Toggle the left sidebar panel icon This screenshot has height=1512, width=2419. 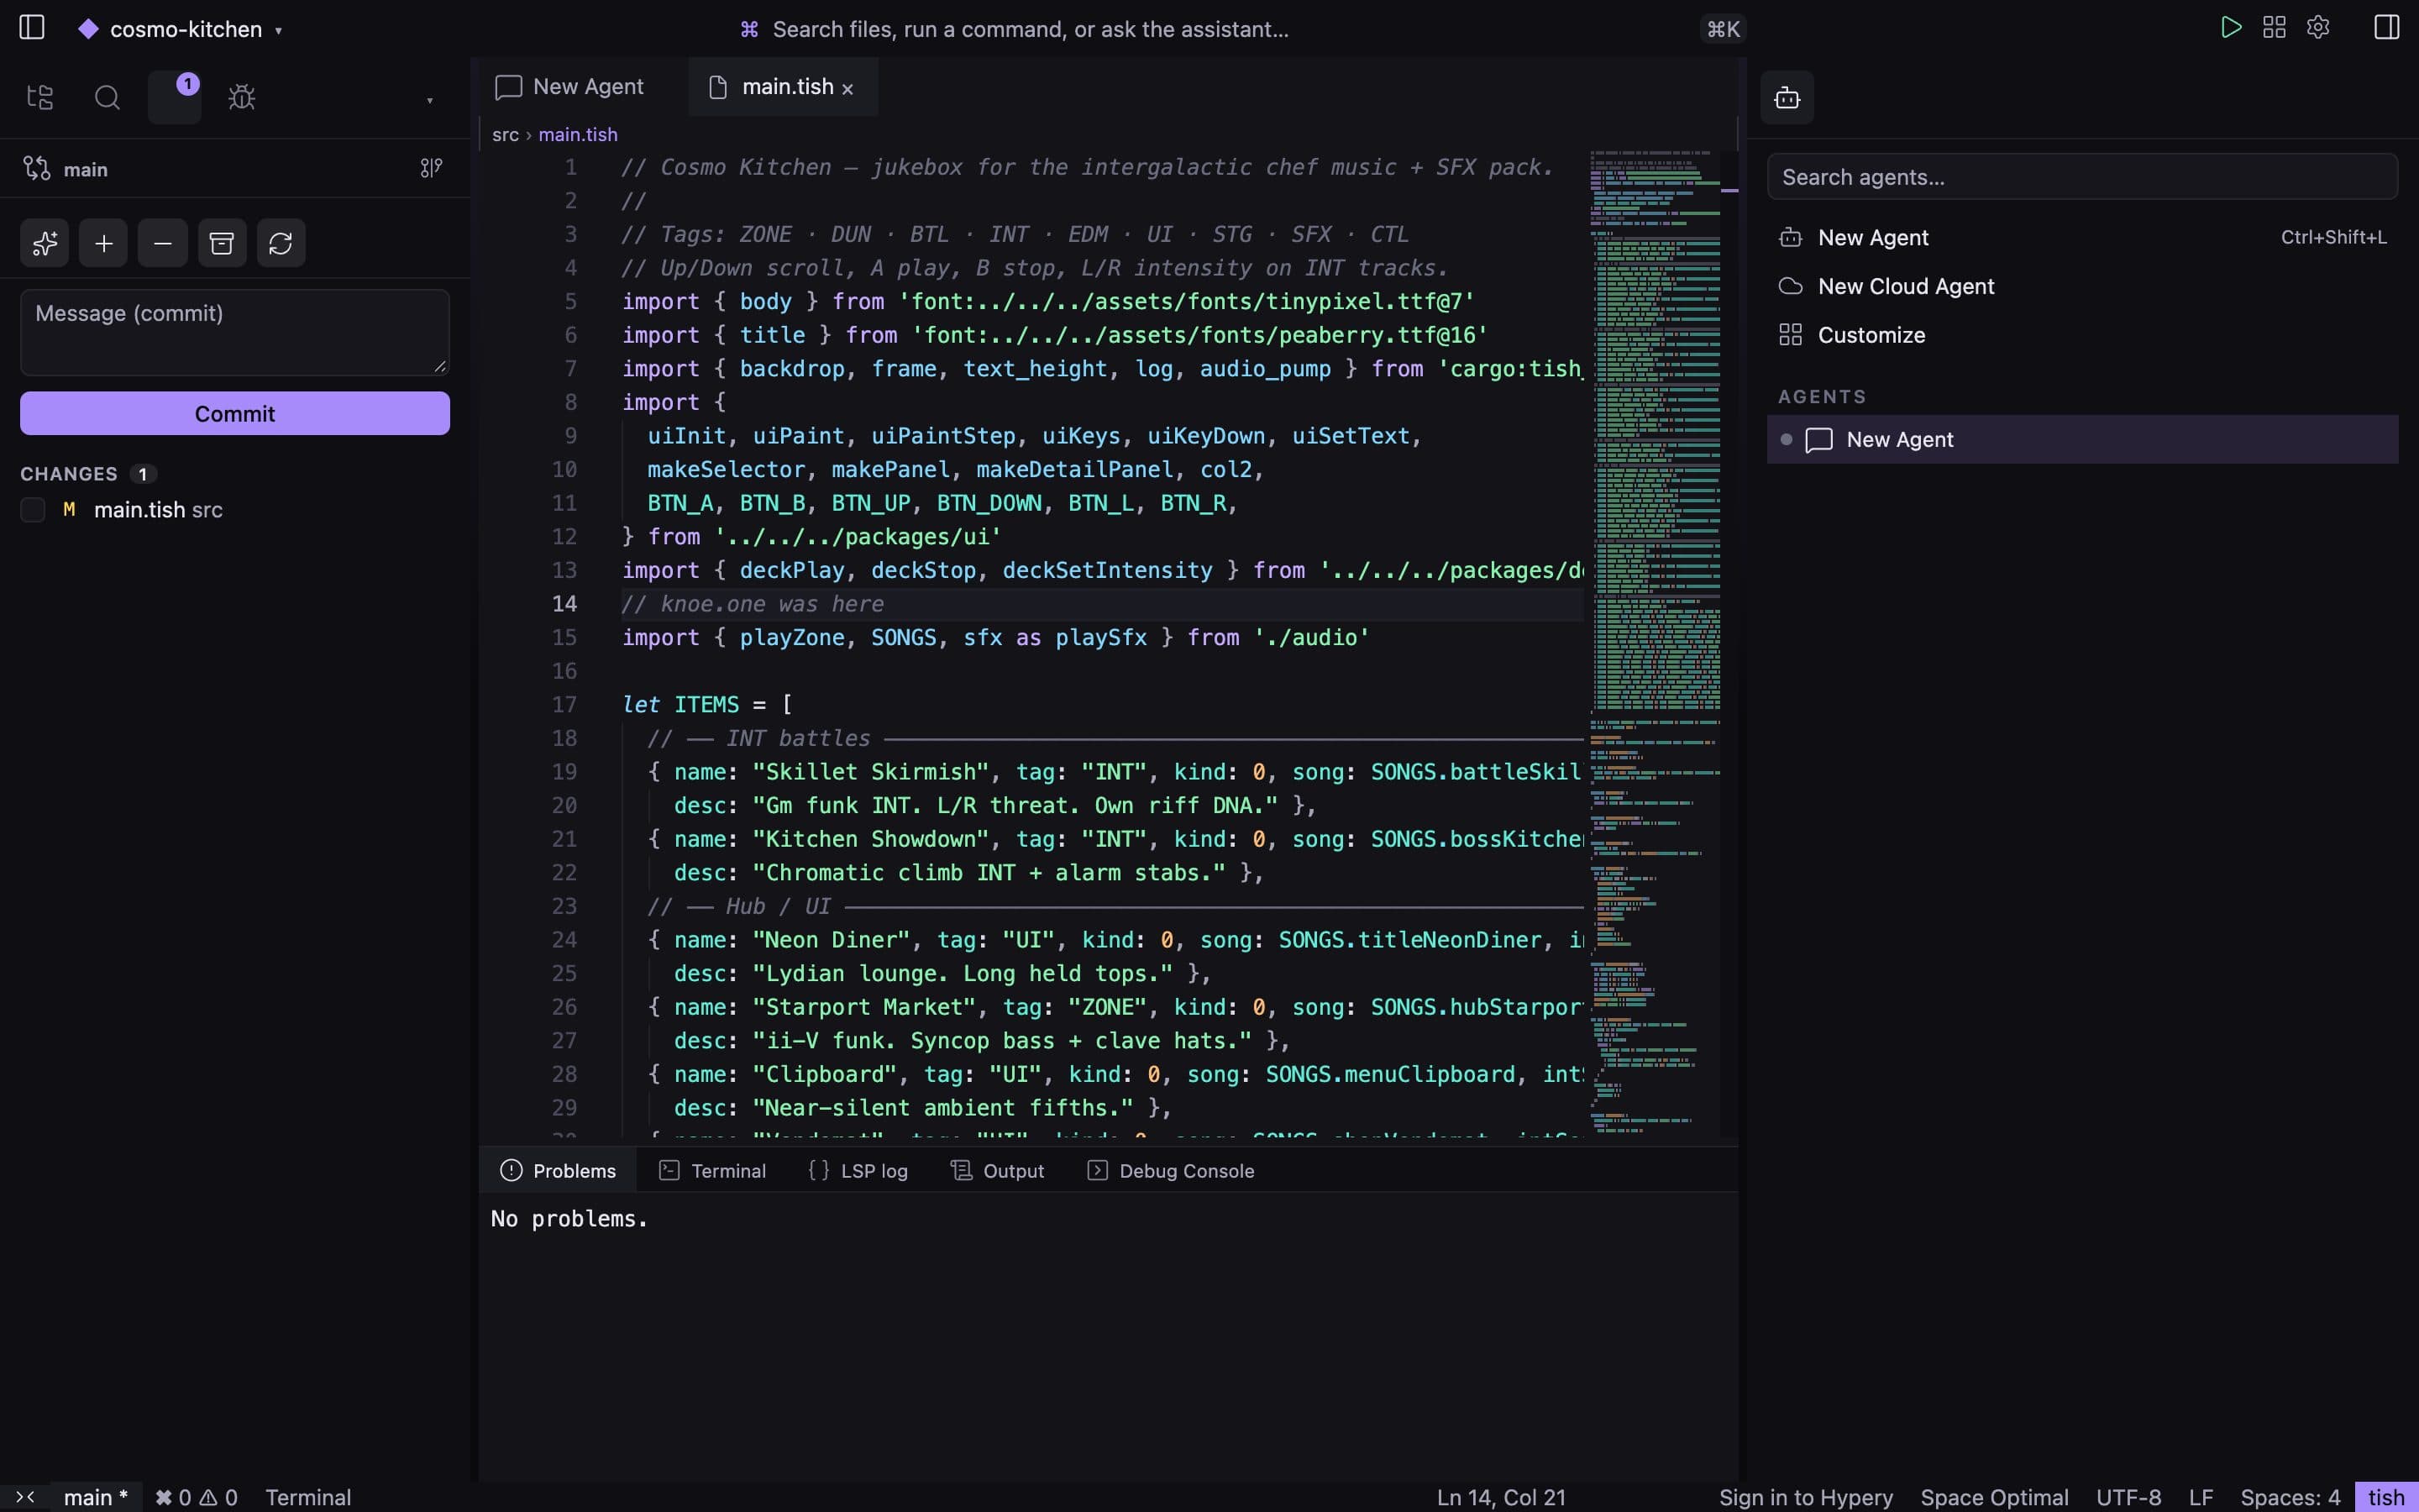[32, 28]
